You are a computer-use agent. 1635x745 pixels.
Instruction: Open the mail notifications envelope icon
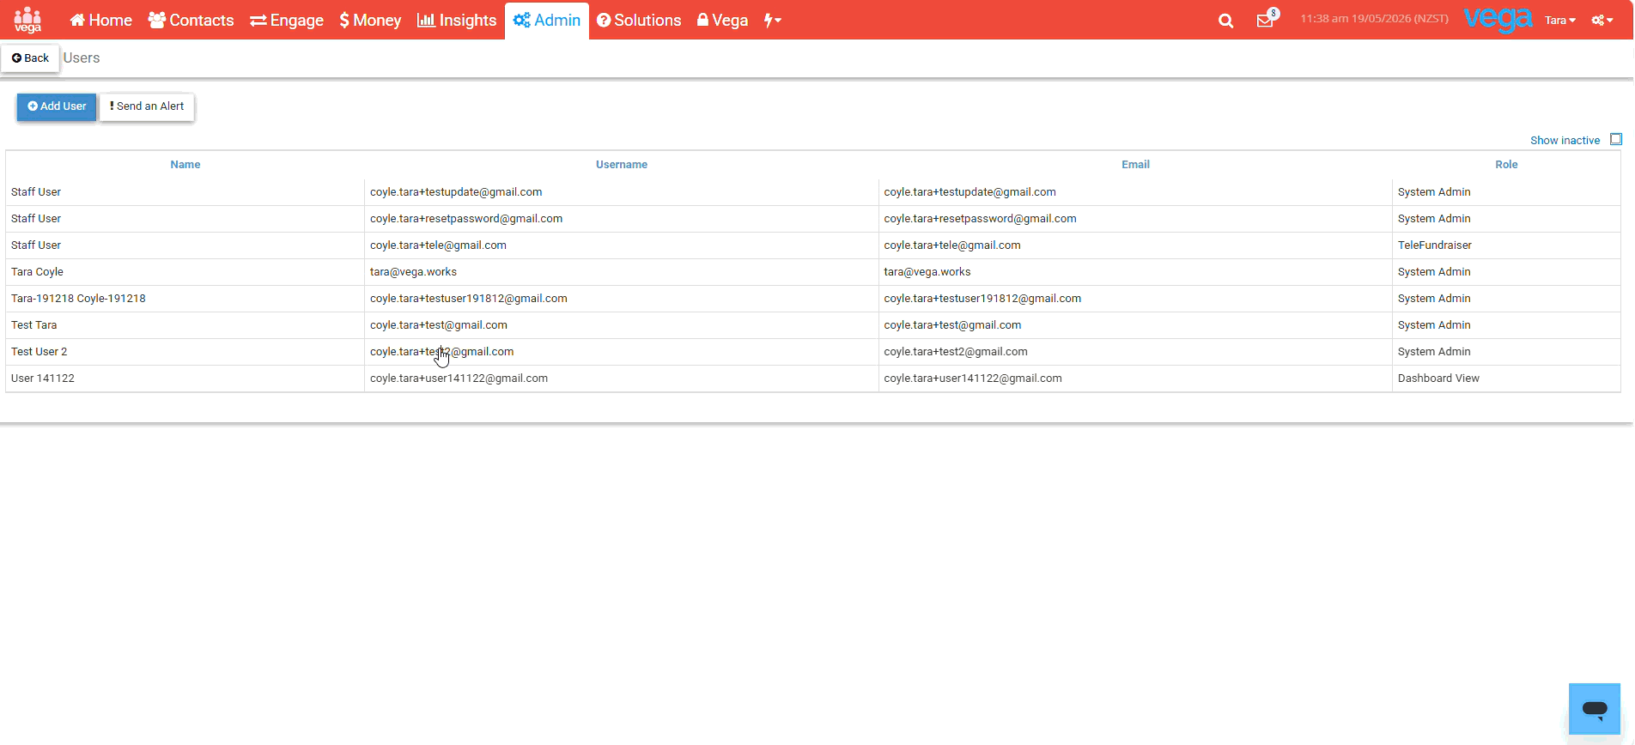1266,20
